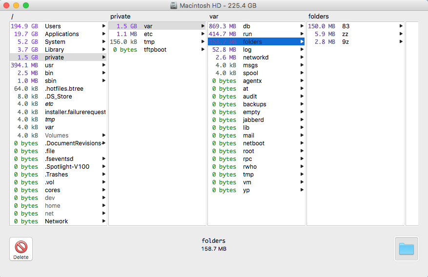This screenshot has height=277, width=428.
Task: Expand the db folder arrow in var
Action: (302, 26)
